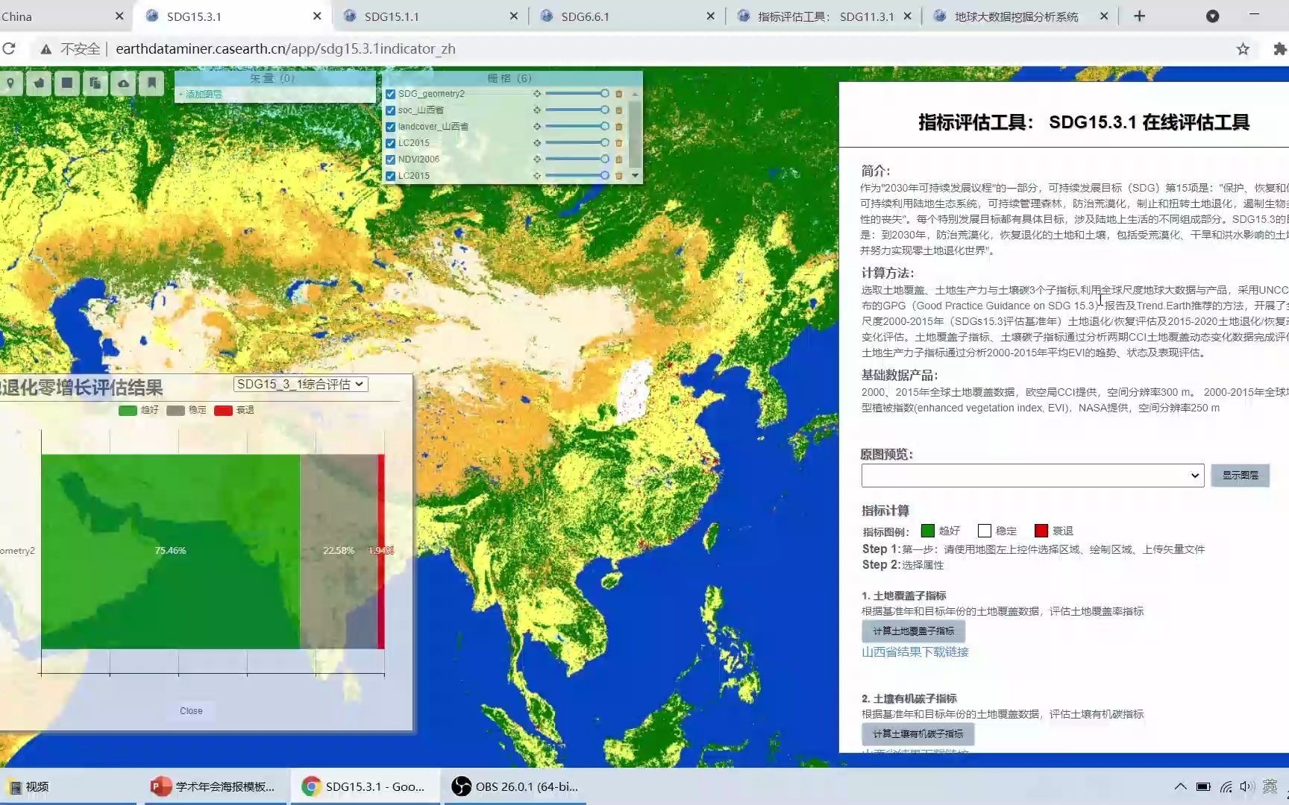The image size is (1289, 805).
Task: Switch to the SDG6.6.1 browser tab
Action: (x=627, y=16)
